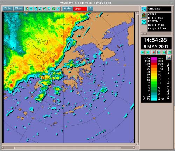Click the green map overlay toolbar icon
Image resolution: width=175 pixels, height=151 pixels.
(54, 9)
